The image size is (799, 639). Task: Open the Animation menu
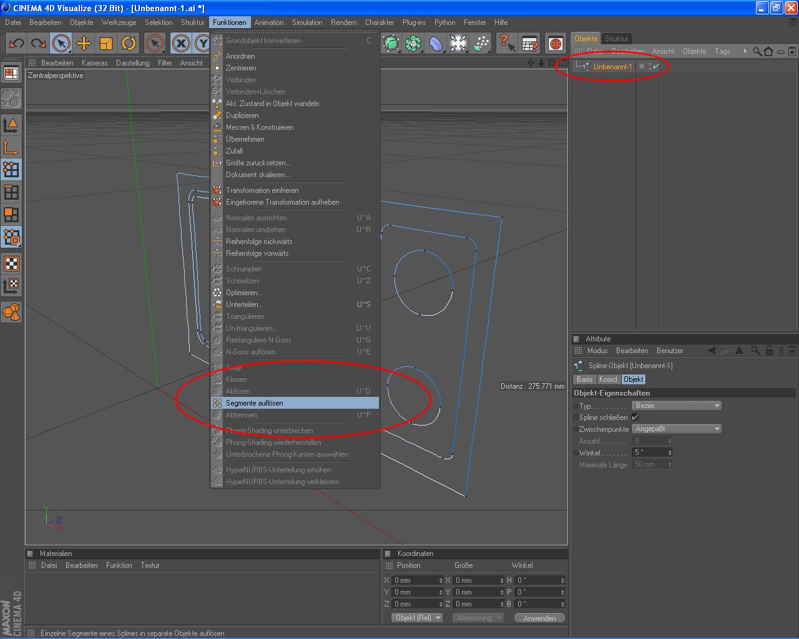click(269, 22)
